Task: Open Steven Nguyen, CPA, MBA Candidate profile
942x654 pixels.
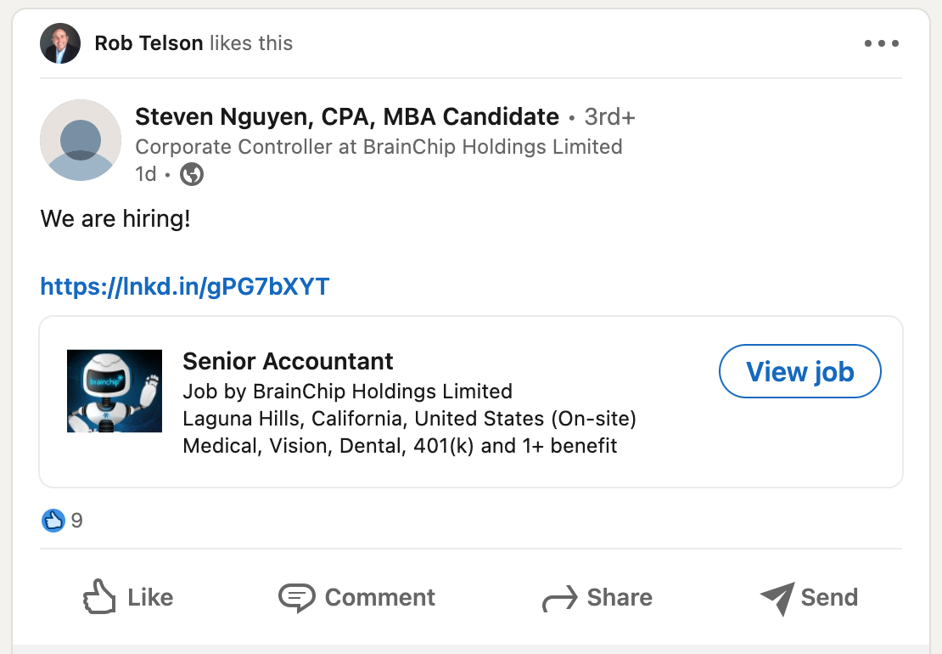Action: pyautogui.click(x=346, y=116)
